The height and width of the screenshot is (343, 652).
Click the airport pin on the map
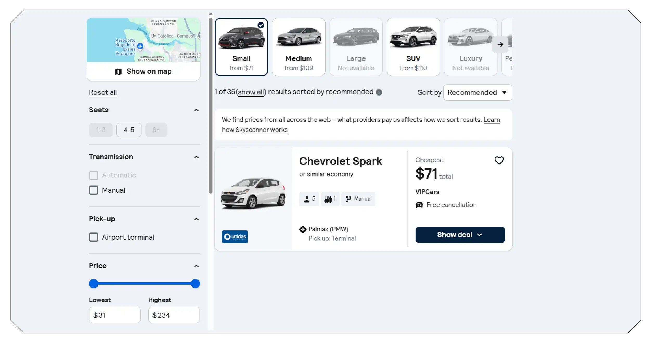coord(140,46)
